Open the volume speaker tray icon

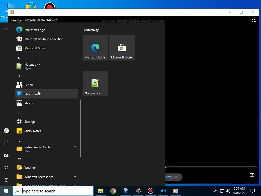228,191
